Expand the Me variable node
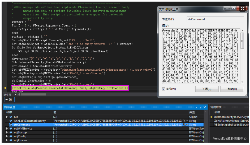Viewport: 250px width, 145px height. (x=7, y=117)
